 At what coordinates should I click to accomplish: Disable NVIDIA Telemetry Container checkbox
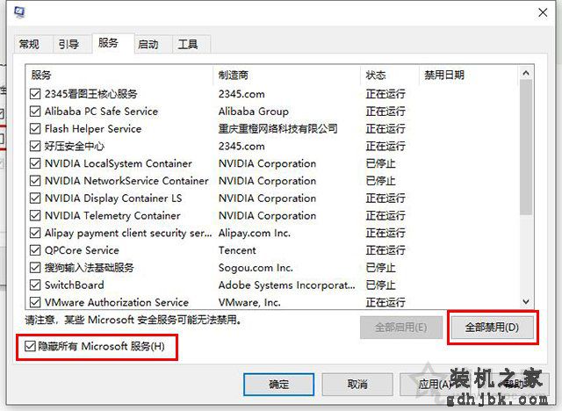35,216
